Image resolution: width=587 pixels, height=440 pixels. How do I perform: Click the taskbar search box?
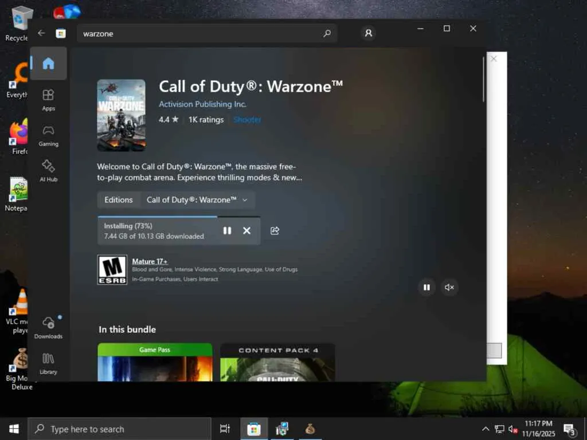pos(119,429)
